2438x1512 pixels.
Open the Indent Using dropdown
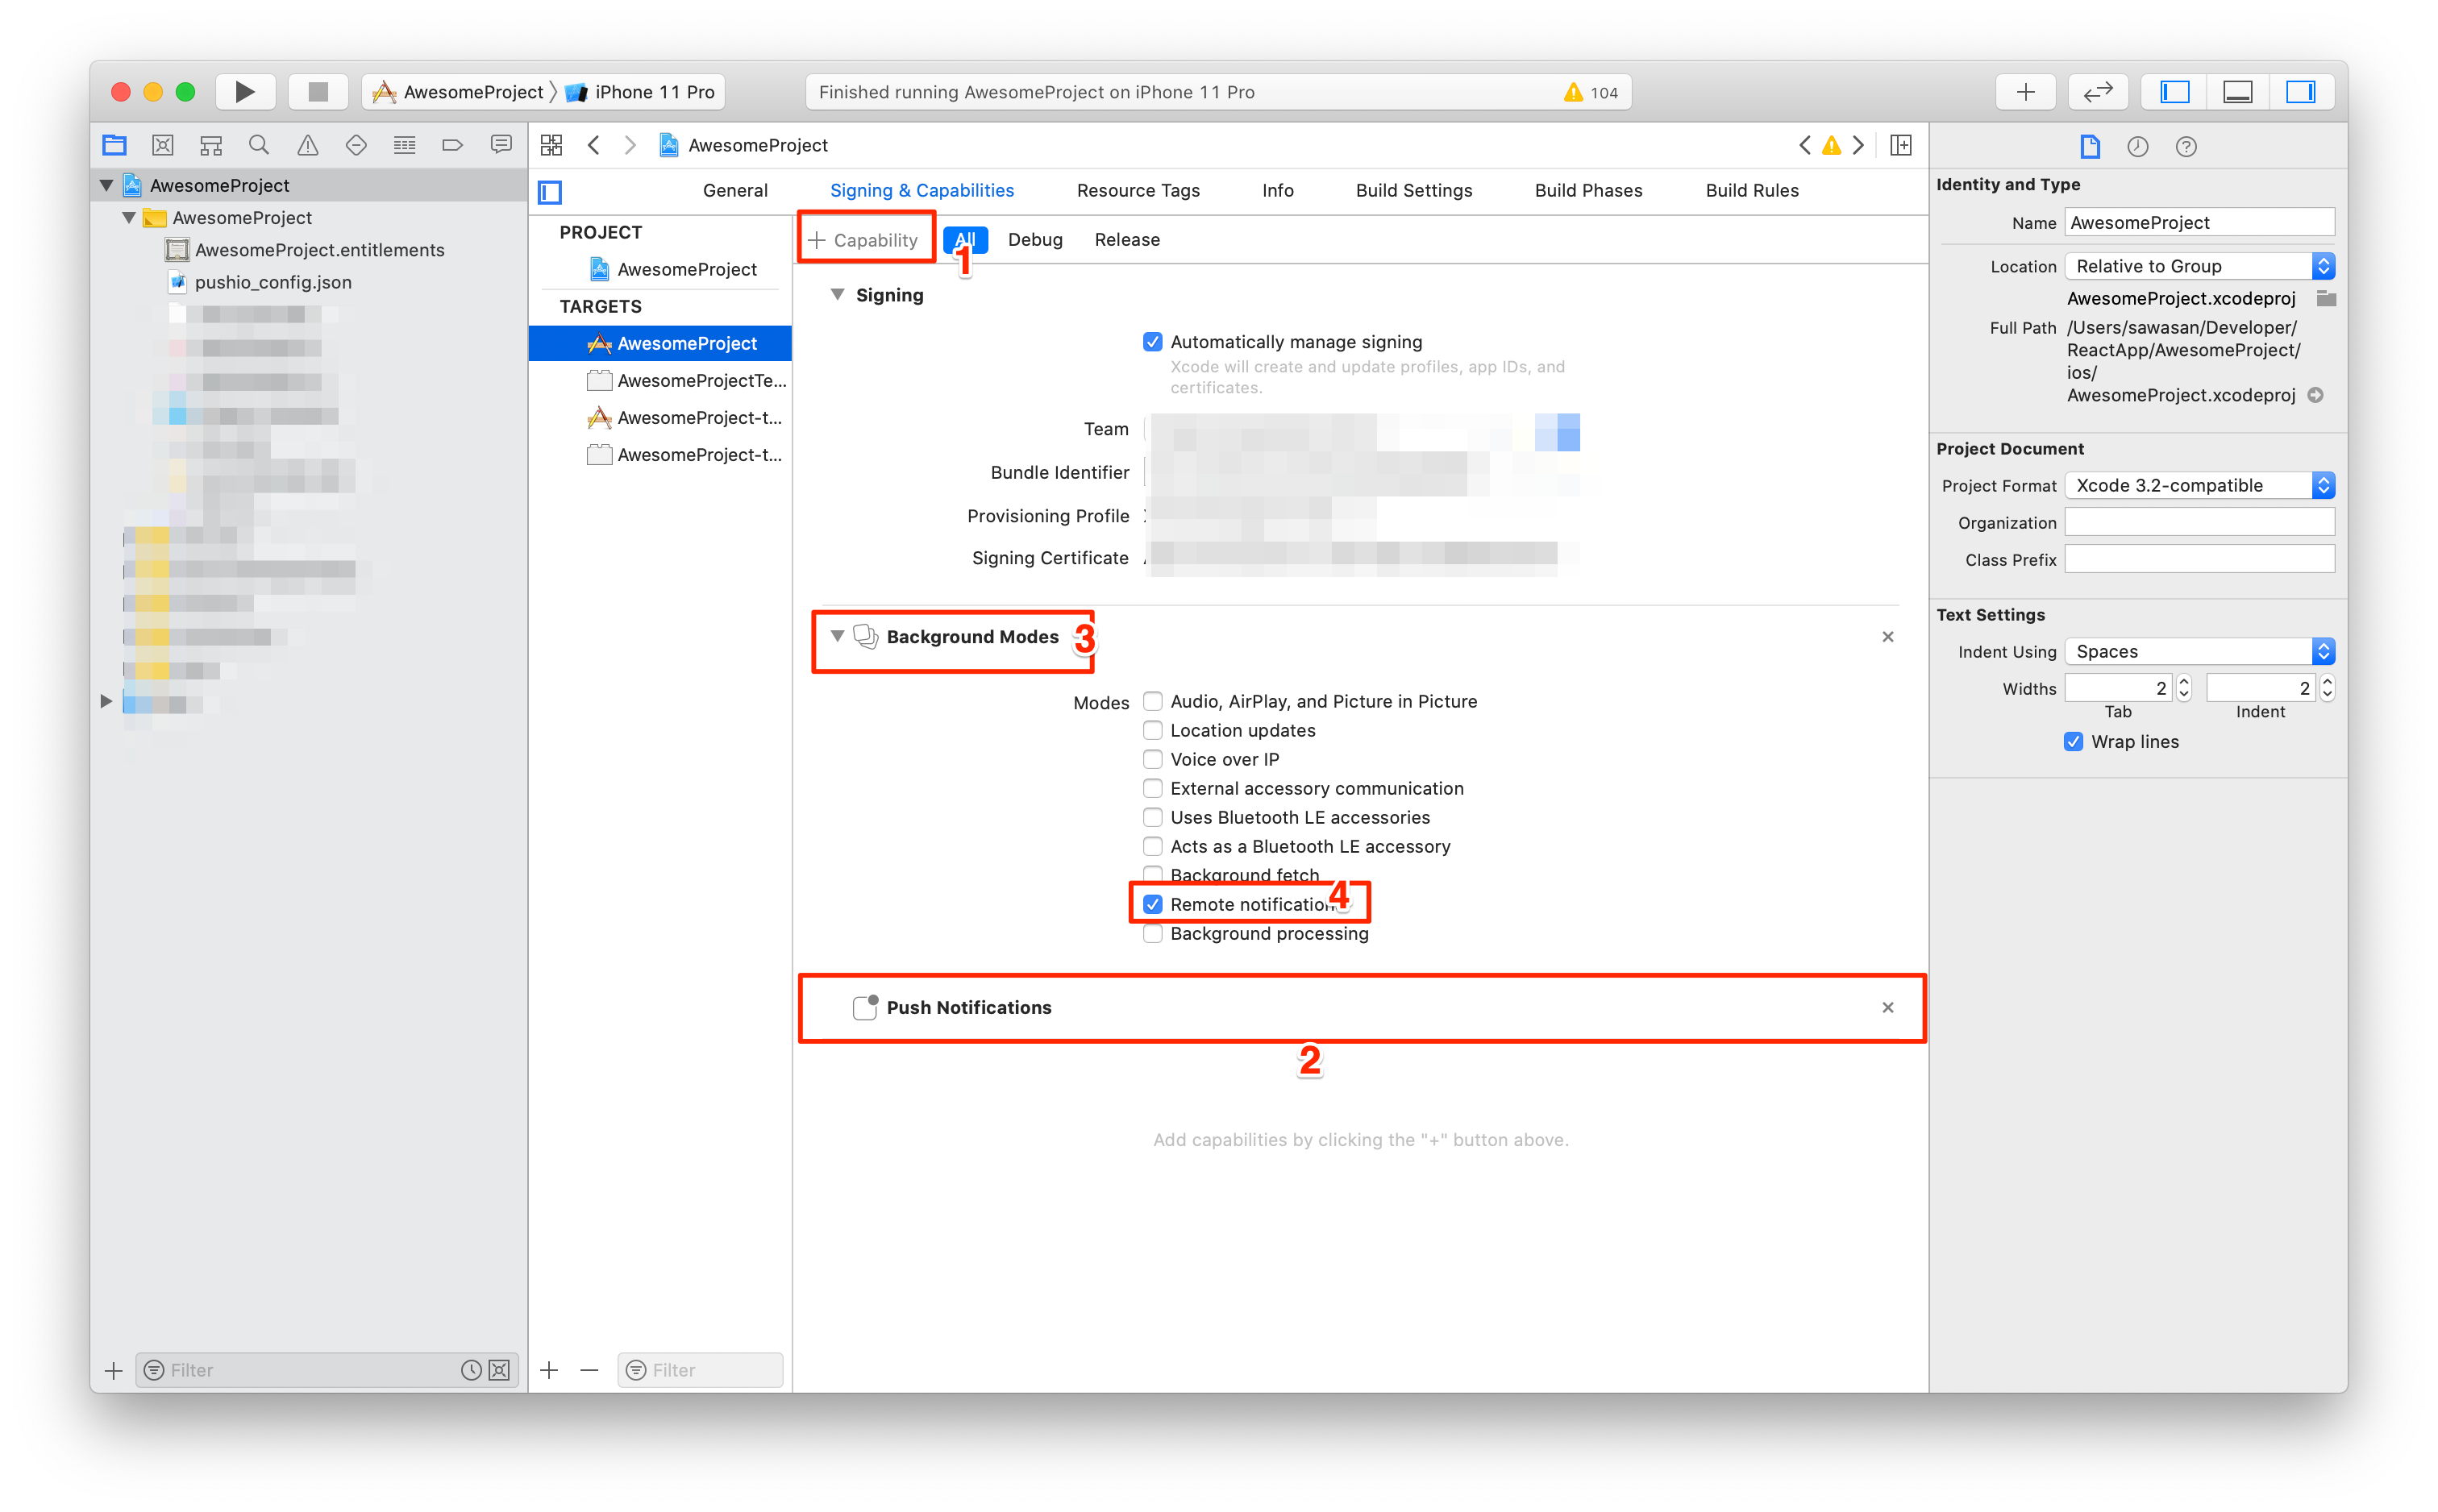(2199, 652)
